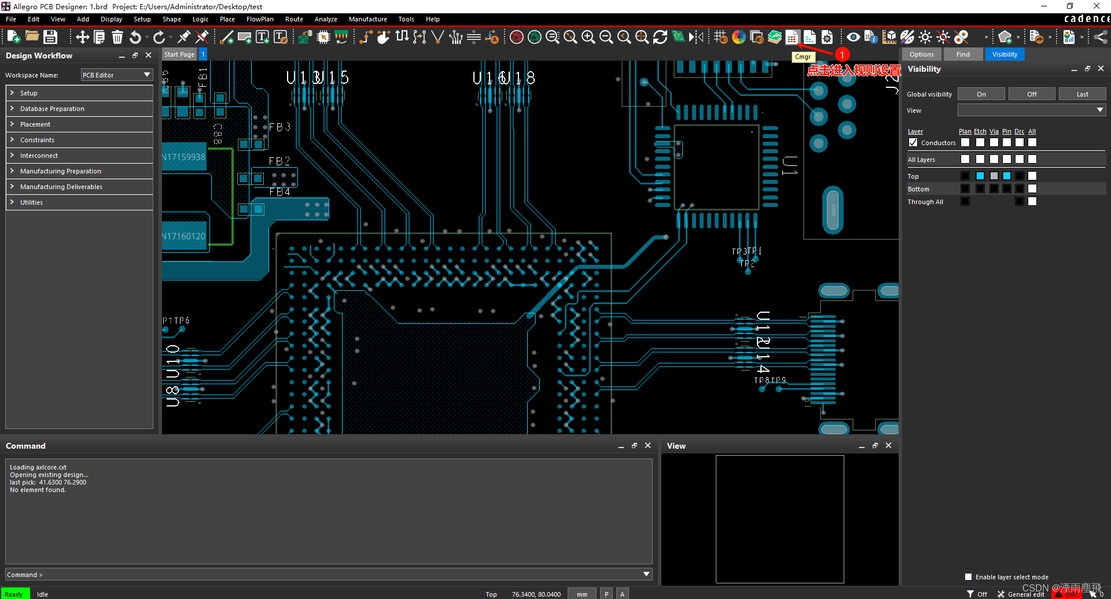The image size is (1111, 599).
Task: Click the Delete trash can icon
Action: [117, 37]
